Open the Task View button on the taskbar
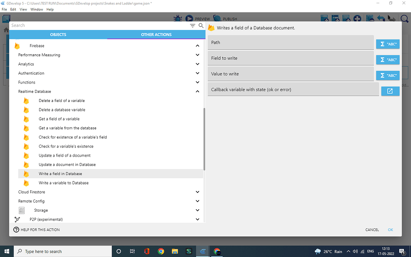 coord(132,251)
